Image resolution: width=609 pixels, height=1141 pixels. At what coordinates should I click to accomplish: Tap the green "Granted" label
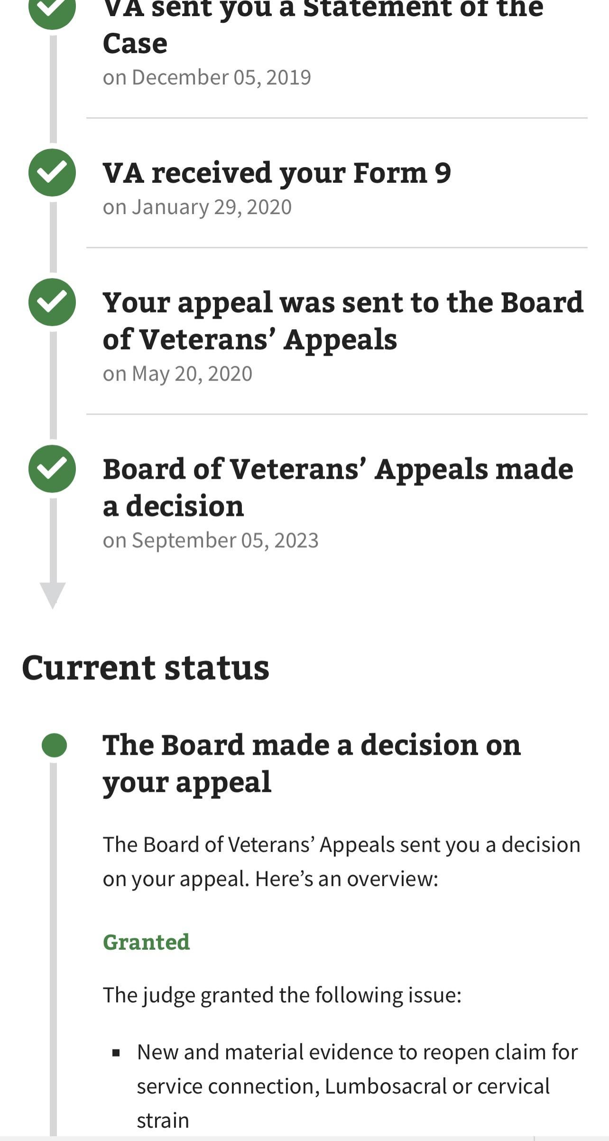pyautogui.click(x=146, y=942)
